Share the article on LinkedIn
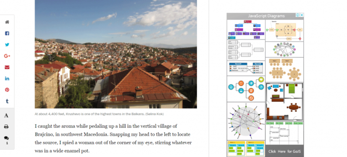Image resolution: width=347 pixels, height=157 pixels. point(7,79)
